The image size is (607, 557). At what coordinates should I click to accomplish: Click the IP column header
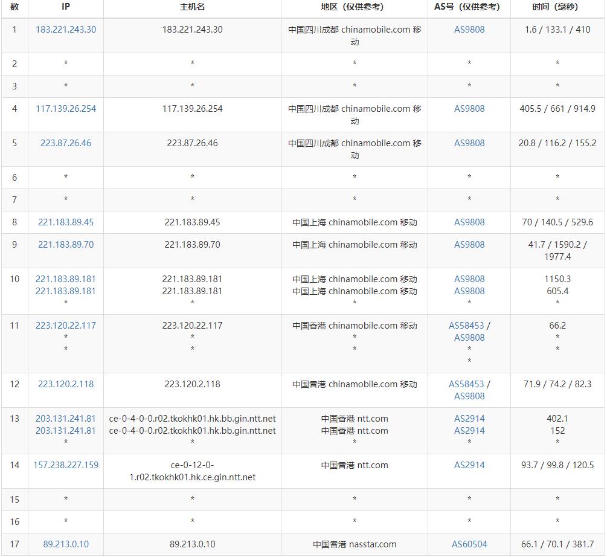(x=66, y=7)
